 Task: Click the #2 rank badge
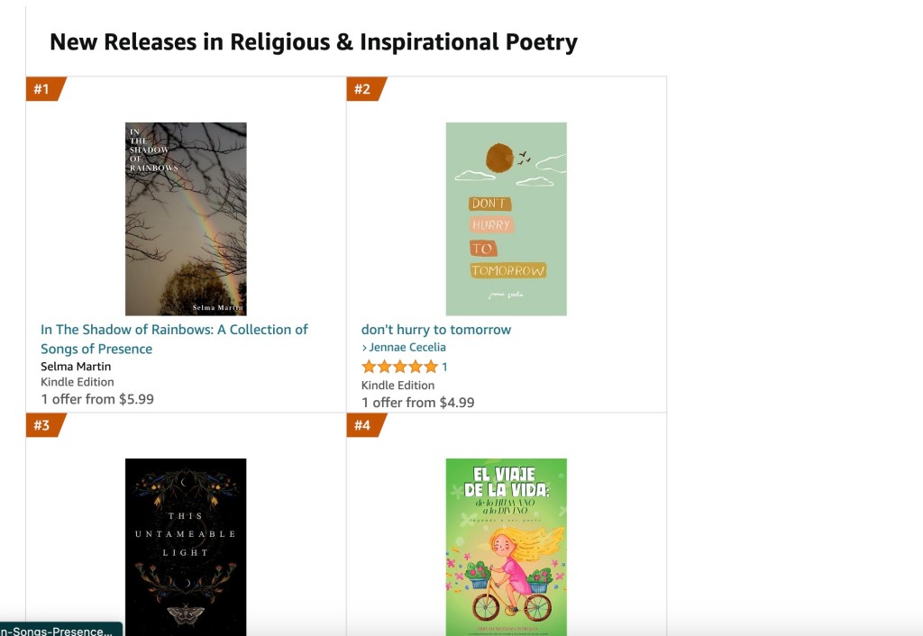(362, 89)
